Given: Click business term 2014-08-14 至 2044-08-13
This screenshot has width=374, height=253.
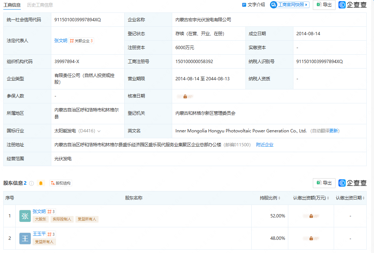Looking at the screenshot, I should [203, 79].
